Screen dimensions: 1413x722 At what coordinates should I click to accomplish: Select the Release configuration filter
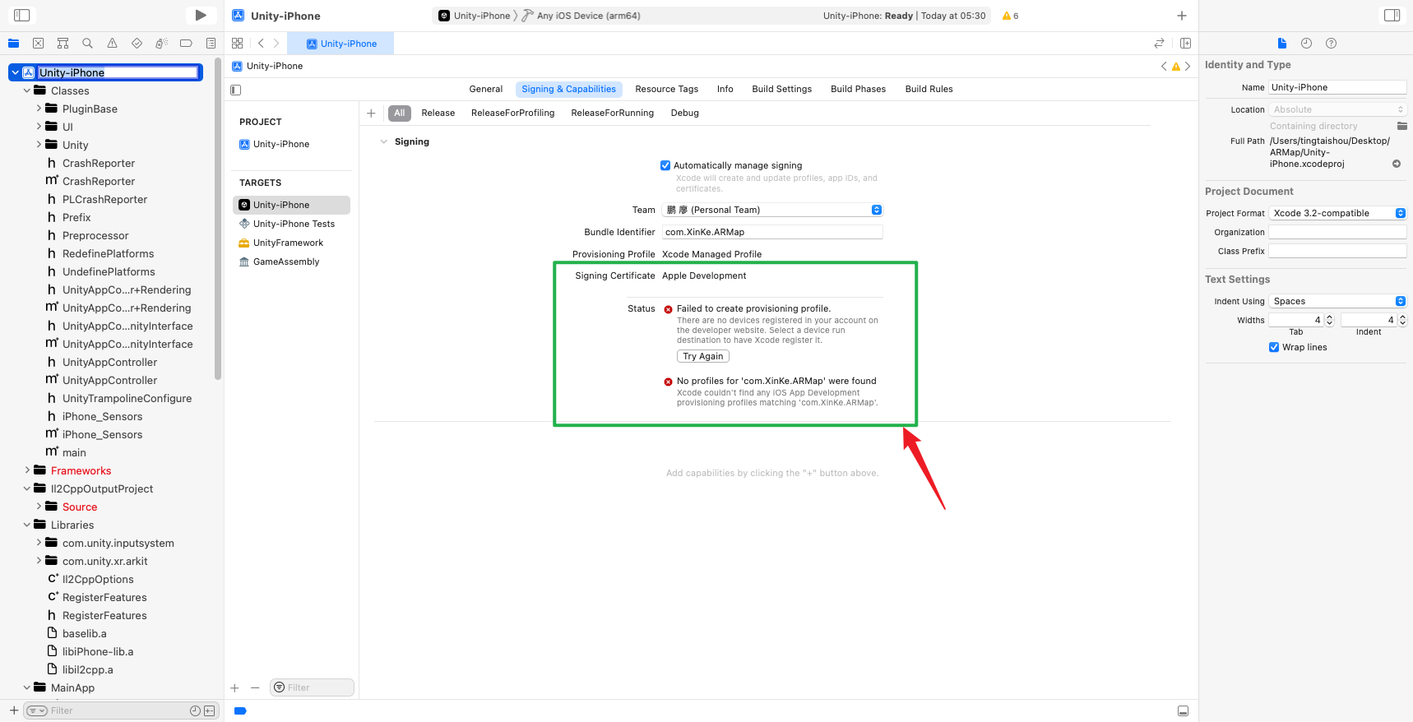438,113
